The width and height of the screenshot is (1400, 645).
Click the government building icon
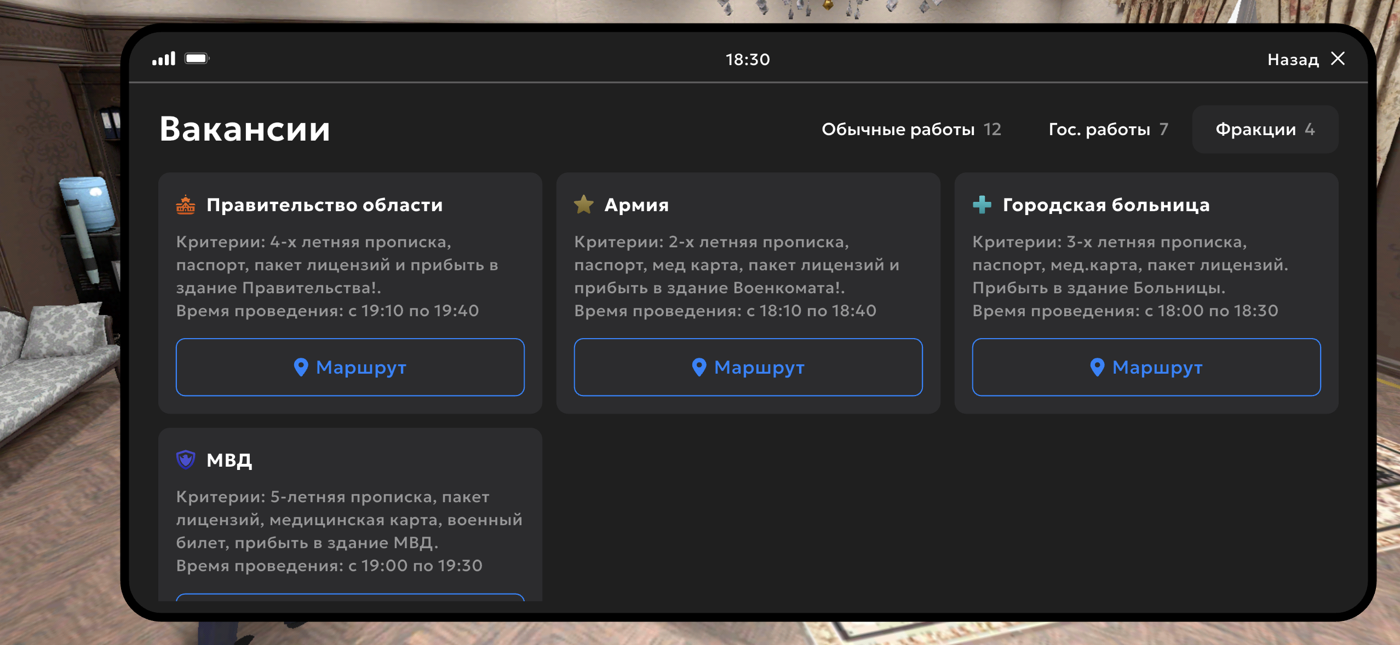pos(186,205)
